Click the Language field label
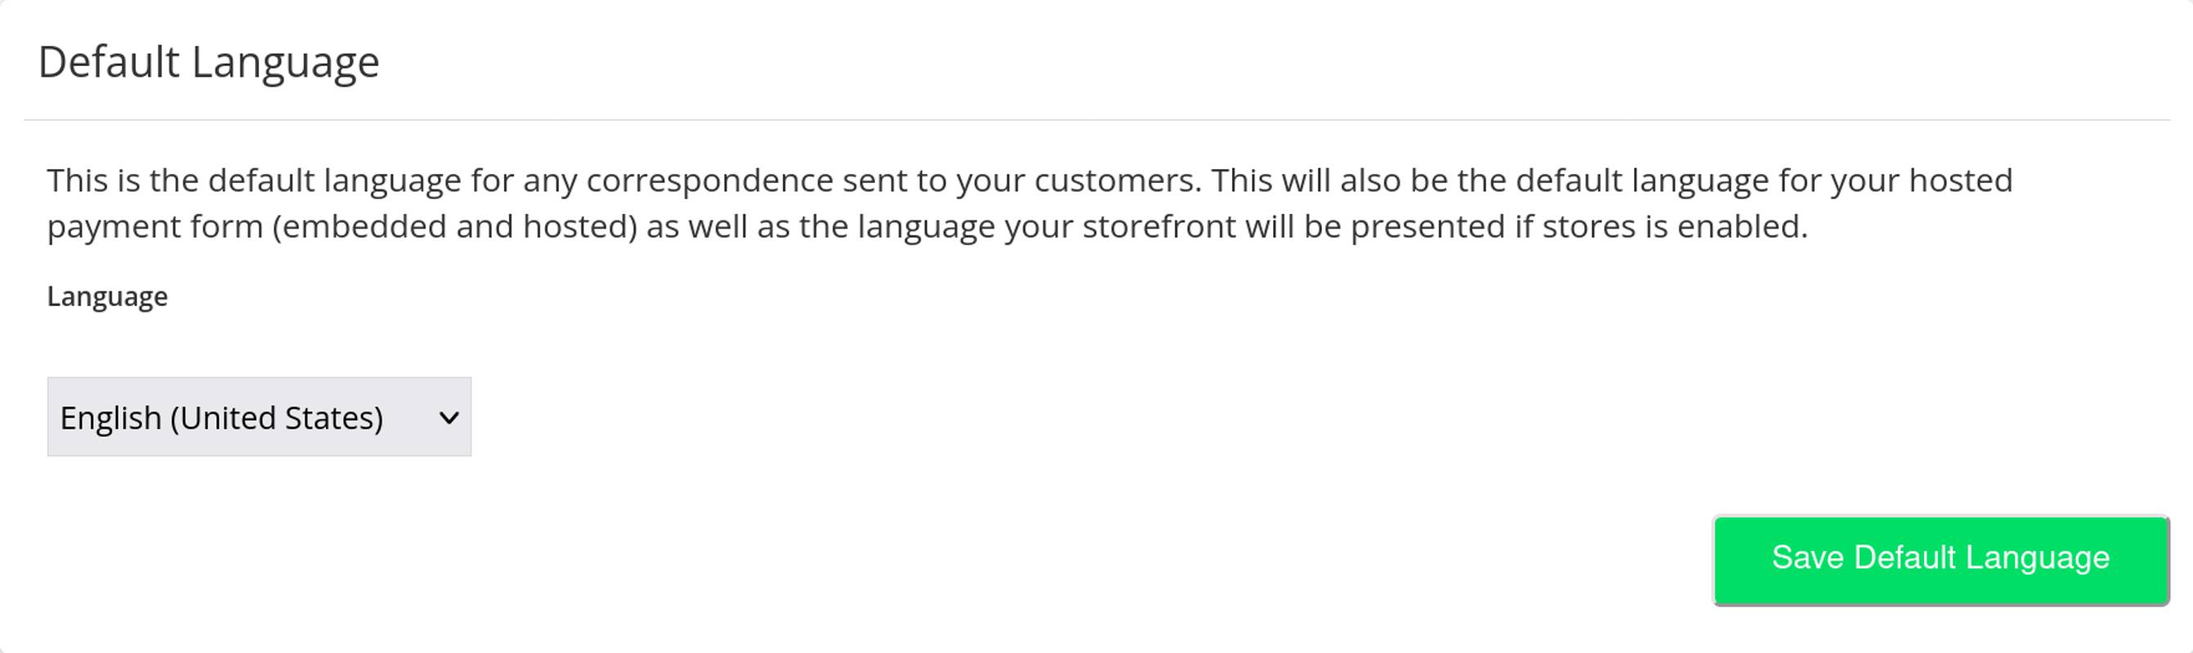Image resolution: width=2193 pixels, height=653 pixels. 106,297
